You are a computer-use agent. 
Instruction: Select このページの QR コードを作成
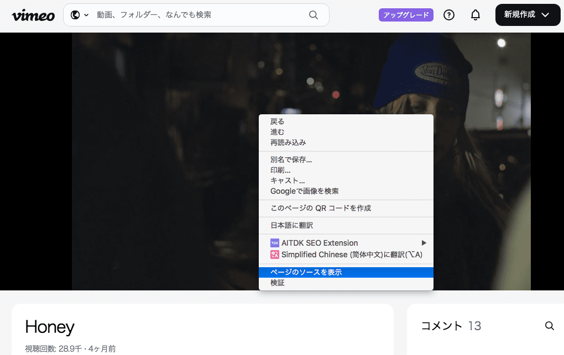[x=320, y=208]
